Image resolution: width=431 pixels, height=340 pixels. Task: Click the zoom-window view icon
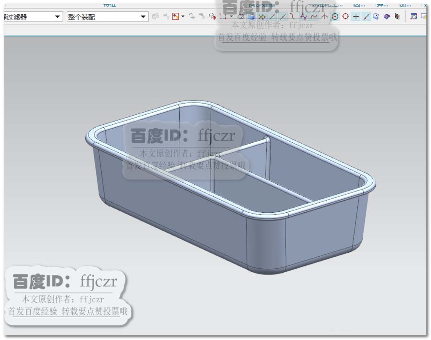pyautogui.click(x=413, y=16)
